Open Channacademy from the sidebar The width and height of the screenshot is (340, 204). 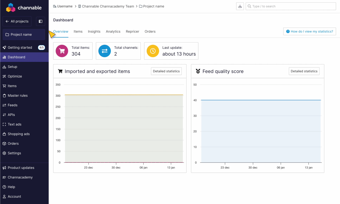point(24,177)
